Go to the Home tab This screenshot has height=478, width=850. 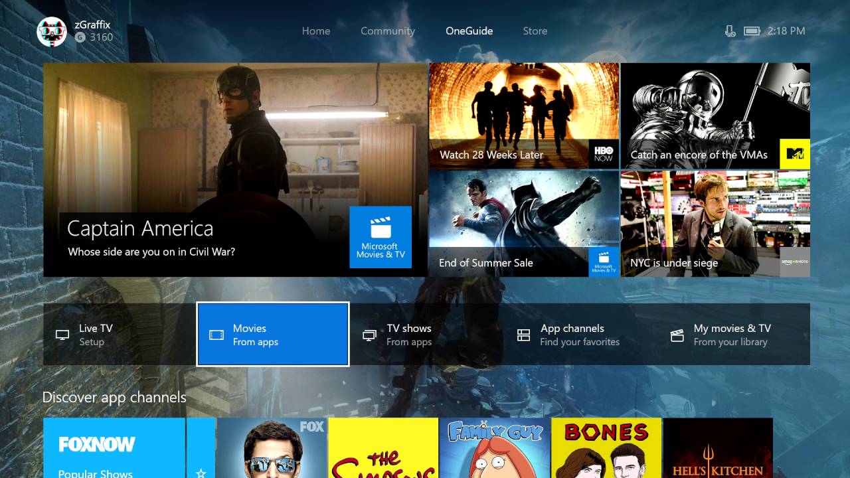pyautogui.click(x=316, y=31)
